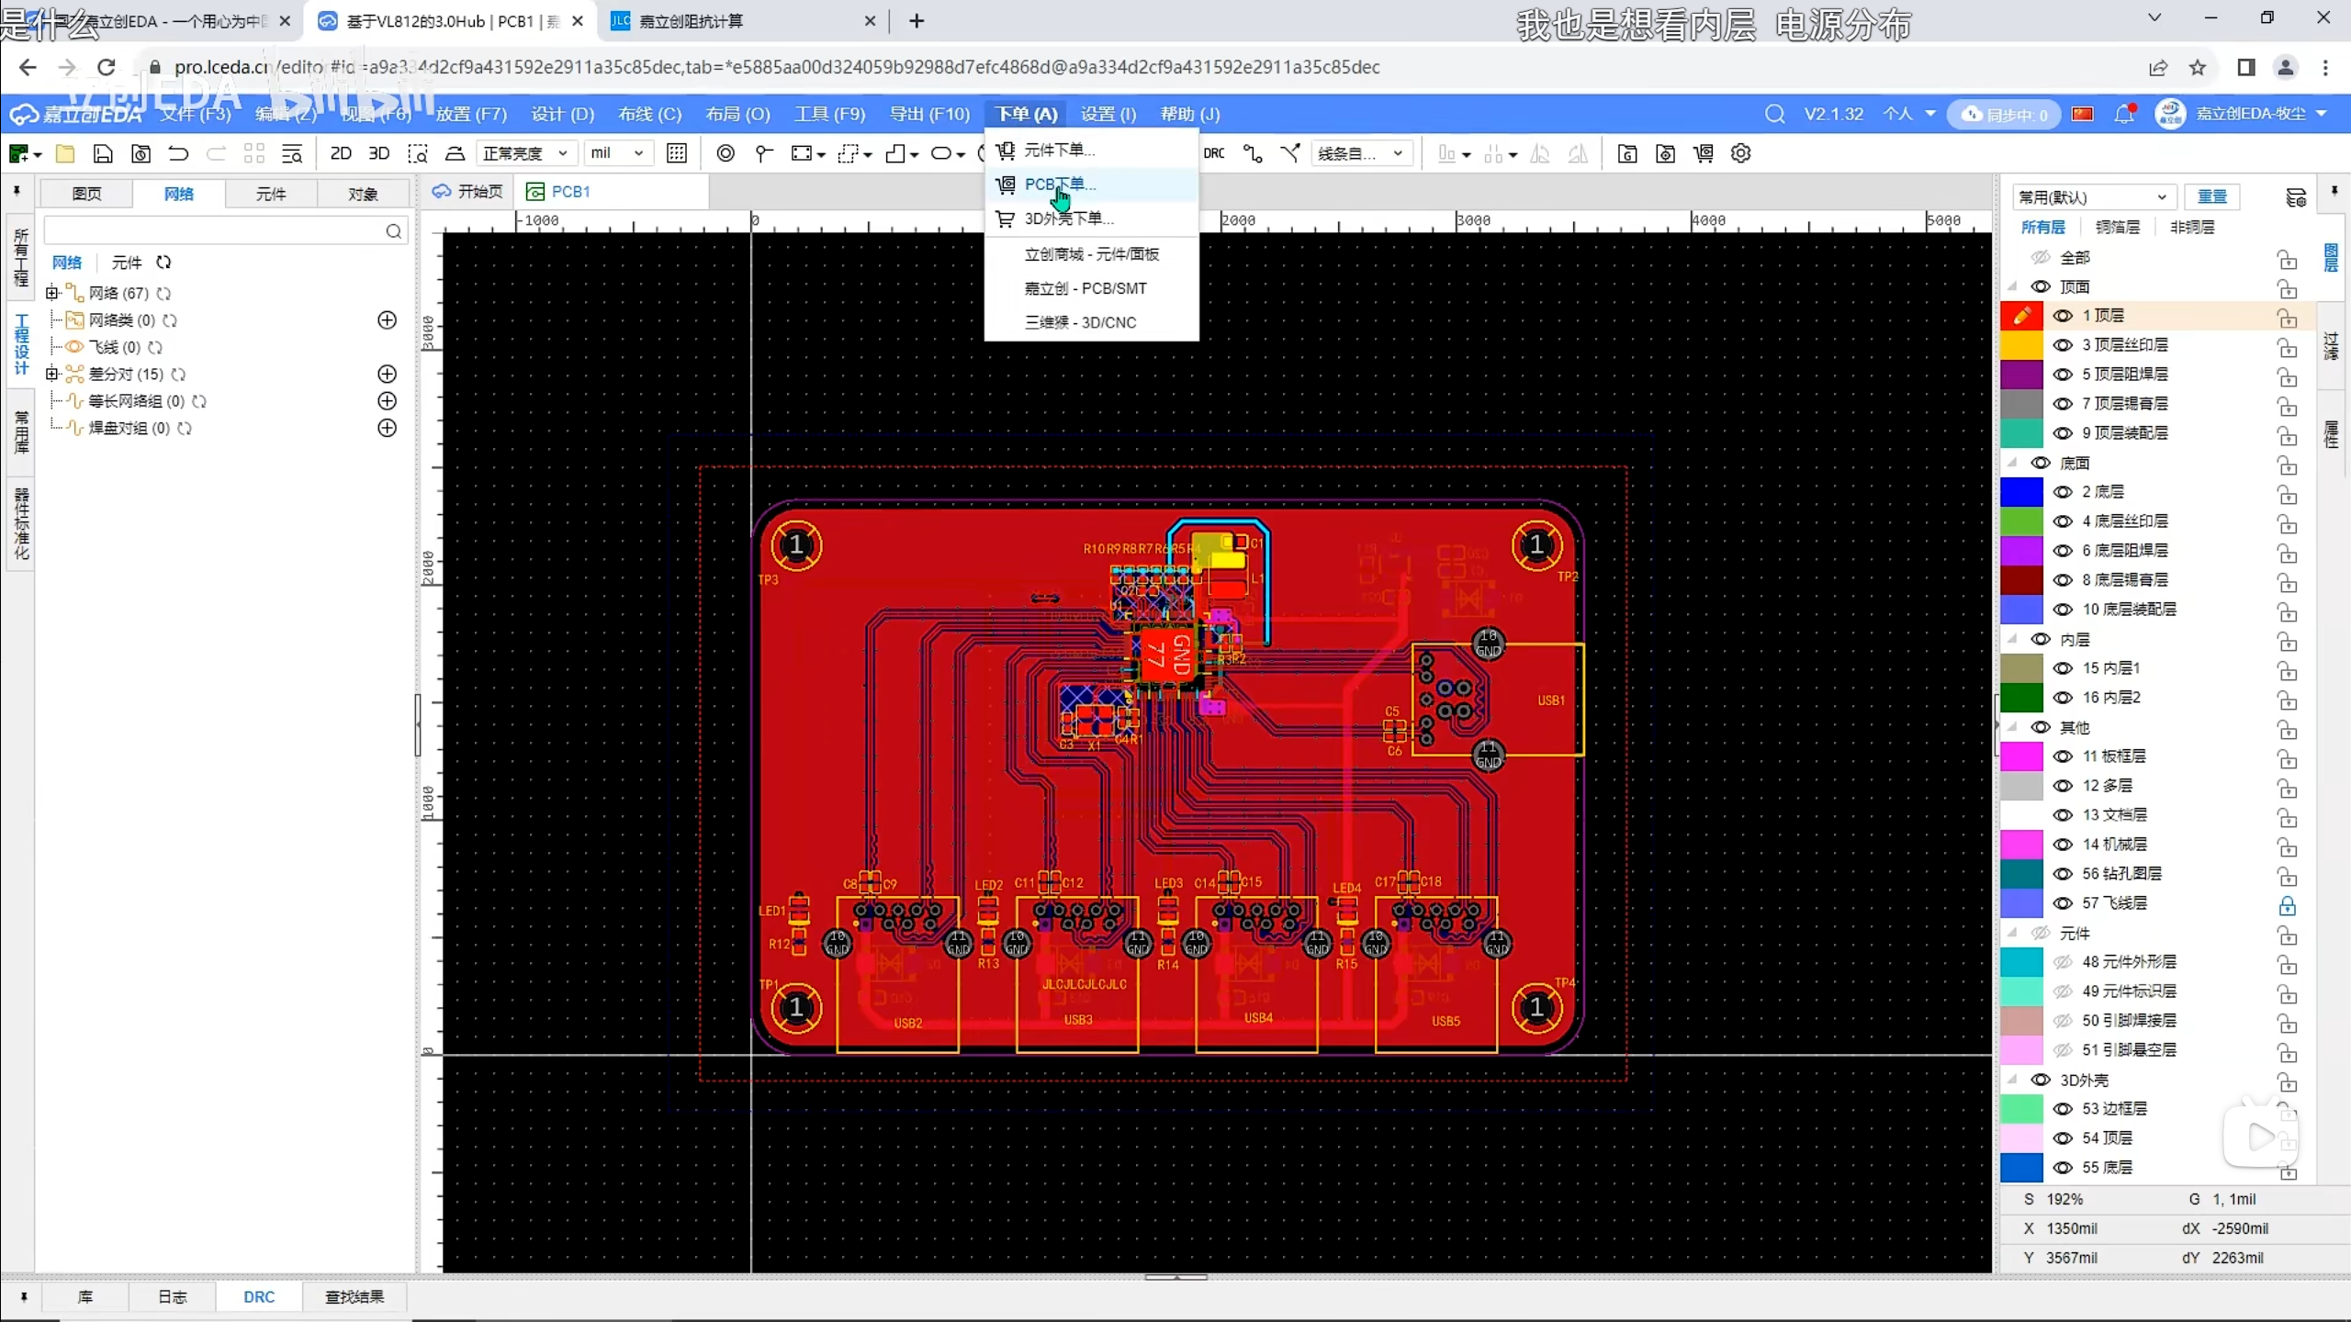This screenshot has width=2351, height=1322.
Task: Toggle visibility of 15 内层1 layer
Action: (2063, 668)
